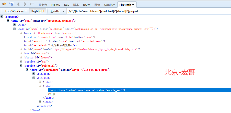Viewport: 231px width, 113px height.
Task: Switch to the 脚本 tab
Action: click(x=76, y=5)
